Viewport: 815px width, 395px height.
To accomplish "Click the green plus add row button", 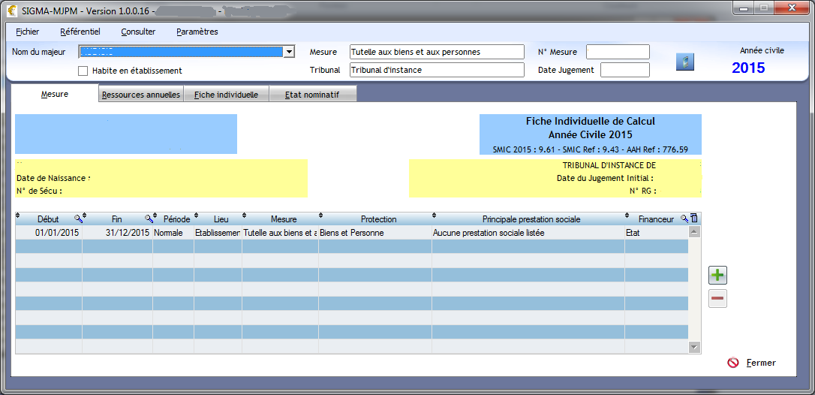I will [x=717, y=275].
